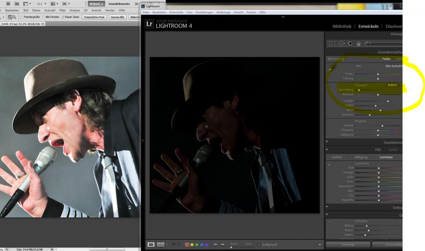The image size is (425, 251).
Task: Select Grundelemente workspace
Action: point(119,4)
